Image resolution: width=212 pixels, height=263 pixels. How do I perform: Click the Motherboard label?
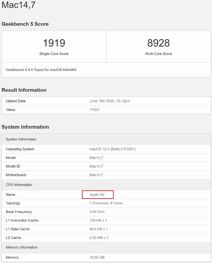pyautogui.click(x=16, y=175)
